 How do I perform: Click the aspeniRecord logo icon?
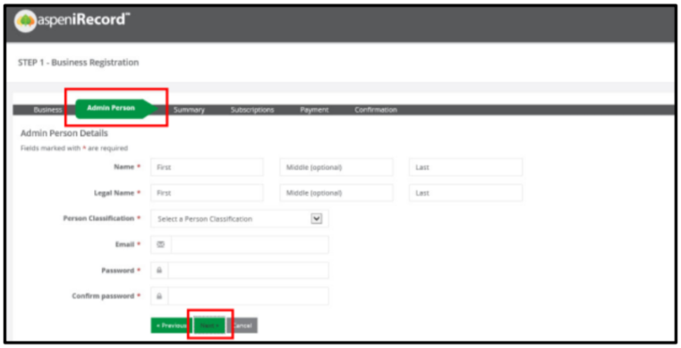[x=25, y=21]
